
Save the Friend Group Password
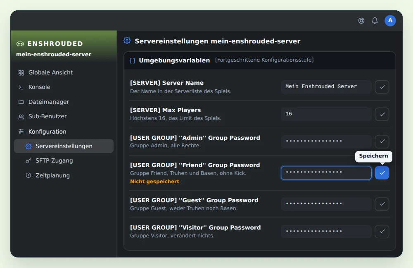(382, 173)
